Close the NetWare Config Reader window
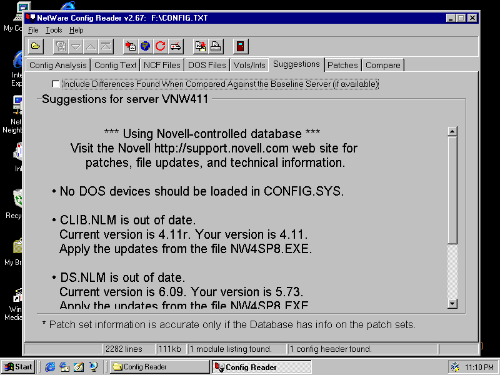 click(472, 18)
